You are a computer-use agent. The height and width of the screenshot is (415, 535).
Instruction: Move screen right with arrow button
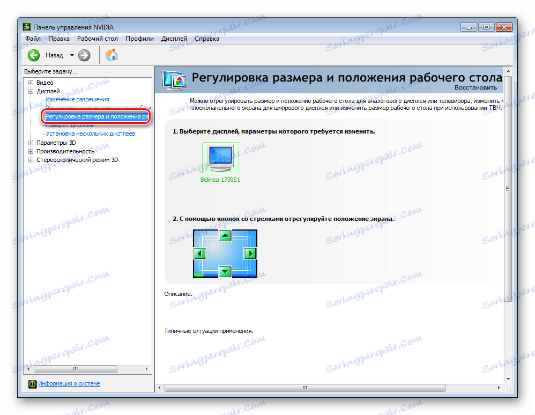click(x=250, y=254)
